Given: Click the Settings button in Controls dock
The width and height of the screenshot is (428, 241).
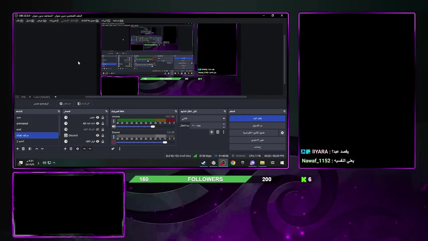Looking at the screenshot, I should [257, 147].
